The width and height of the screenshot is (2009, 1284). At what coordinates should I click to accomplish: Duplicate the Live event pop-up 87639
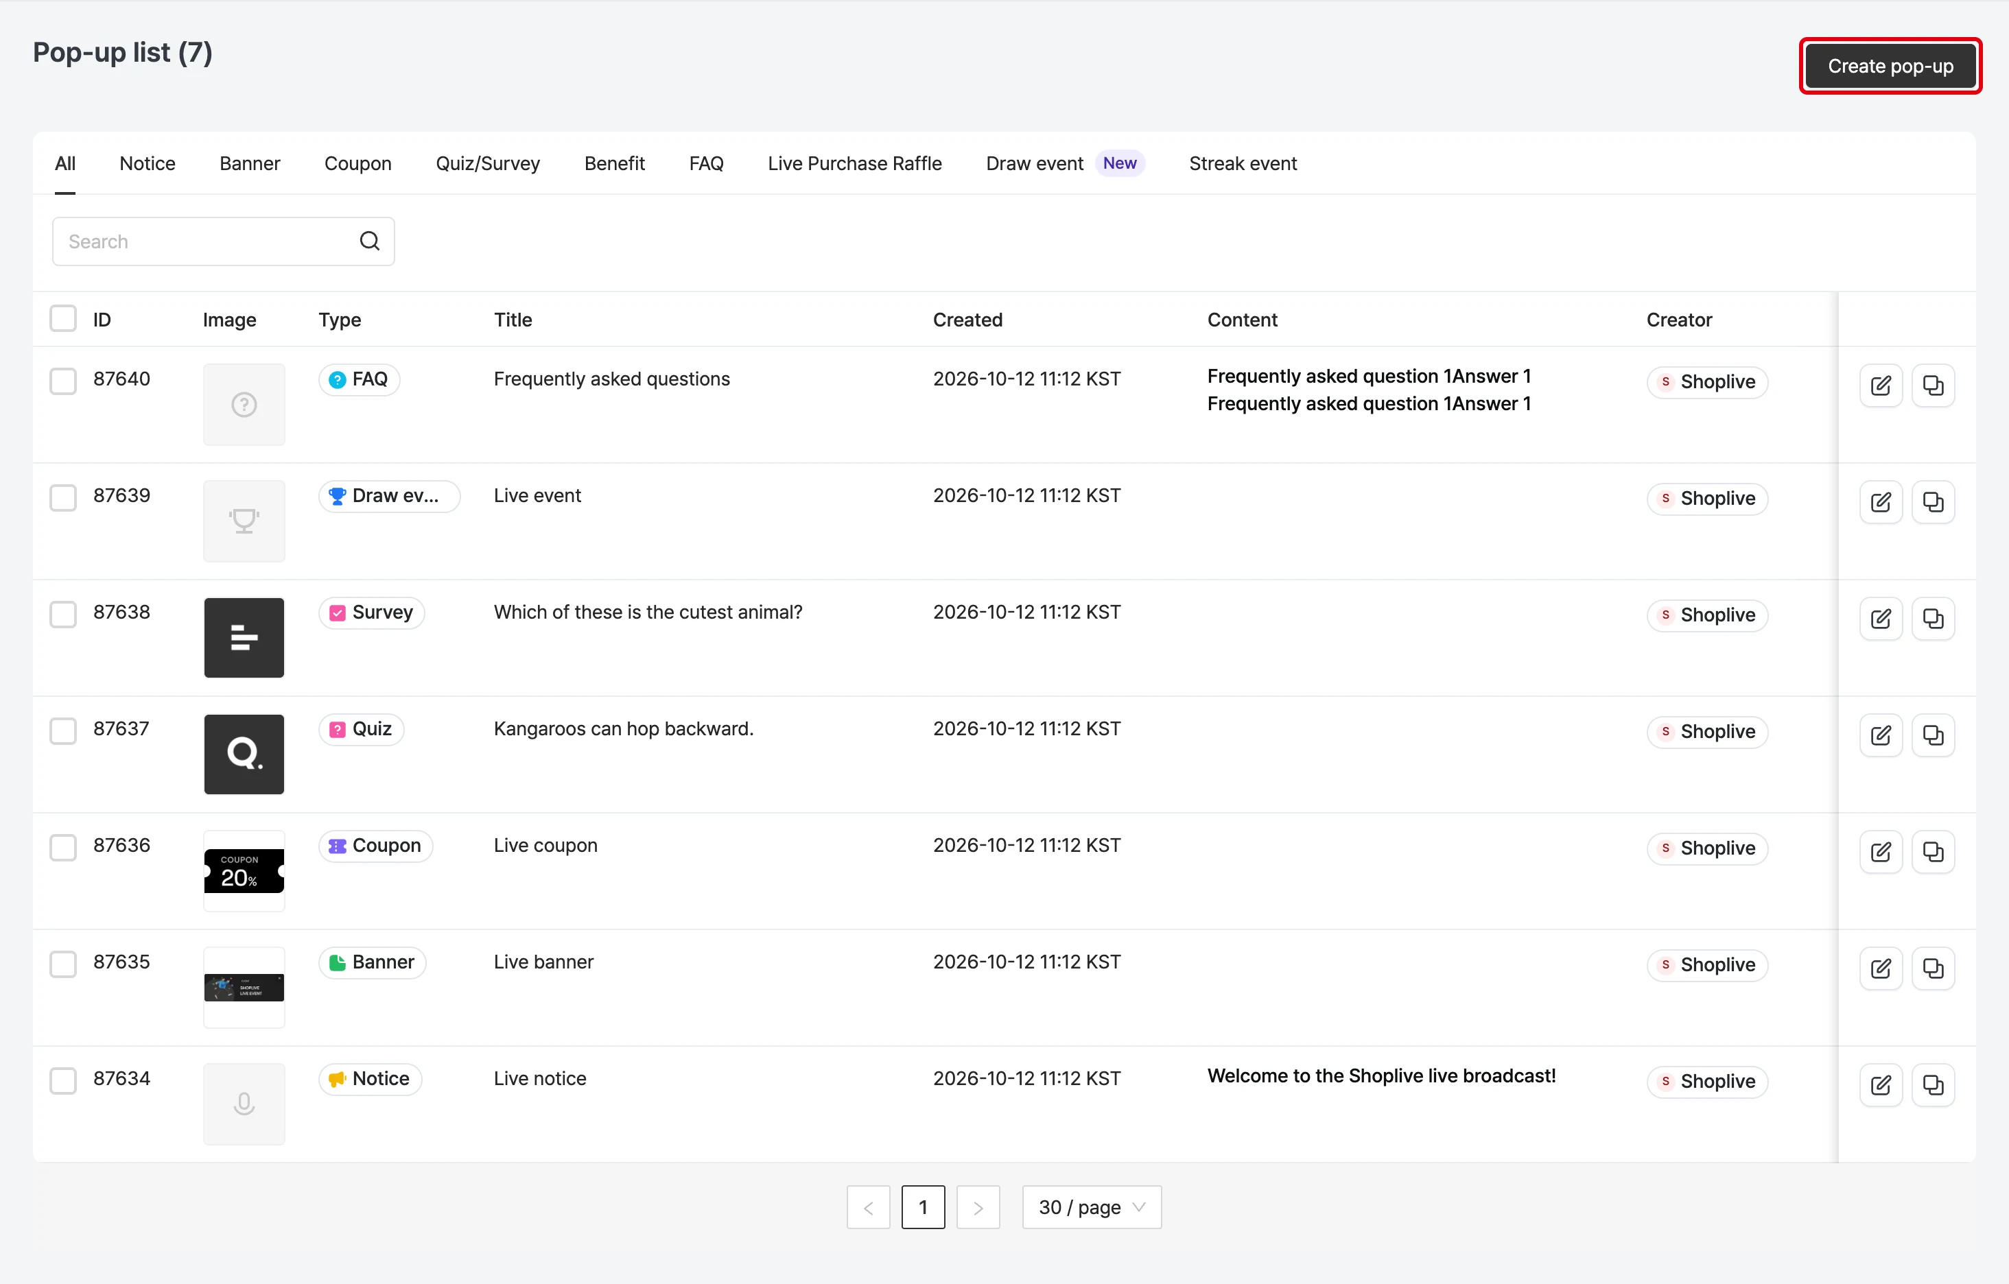(1932, 502)
